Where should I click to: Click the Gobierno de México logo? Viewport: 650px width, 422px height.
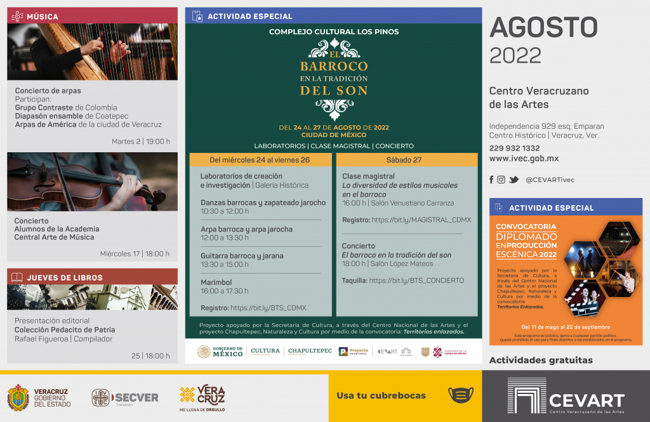(220, 352)
